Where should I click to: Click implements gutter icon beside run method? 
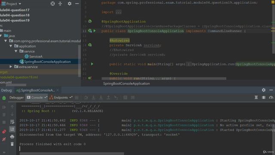pos(90,78)
